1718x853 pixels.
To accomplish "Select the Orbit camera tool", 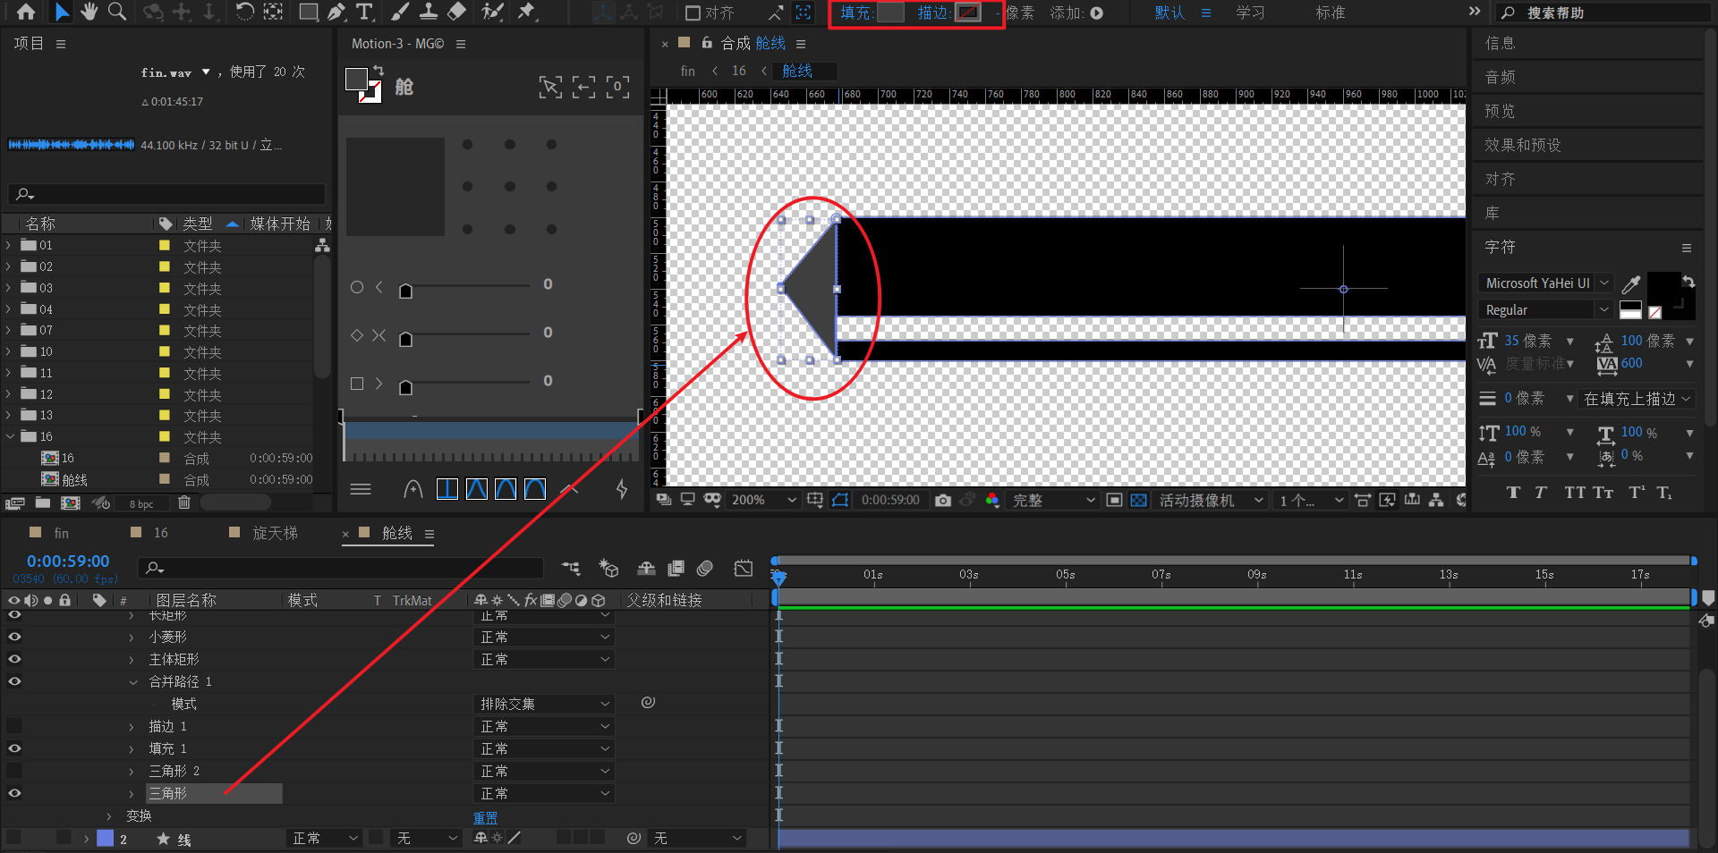I will pyautogui.click(x=154, y=12).
